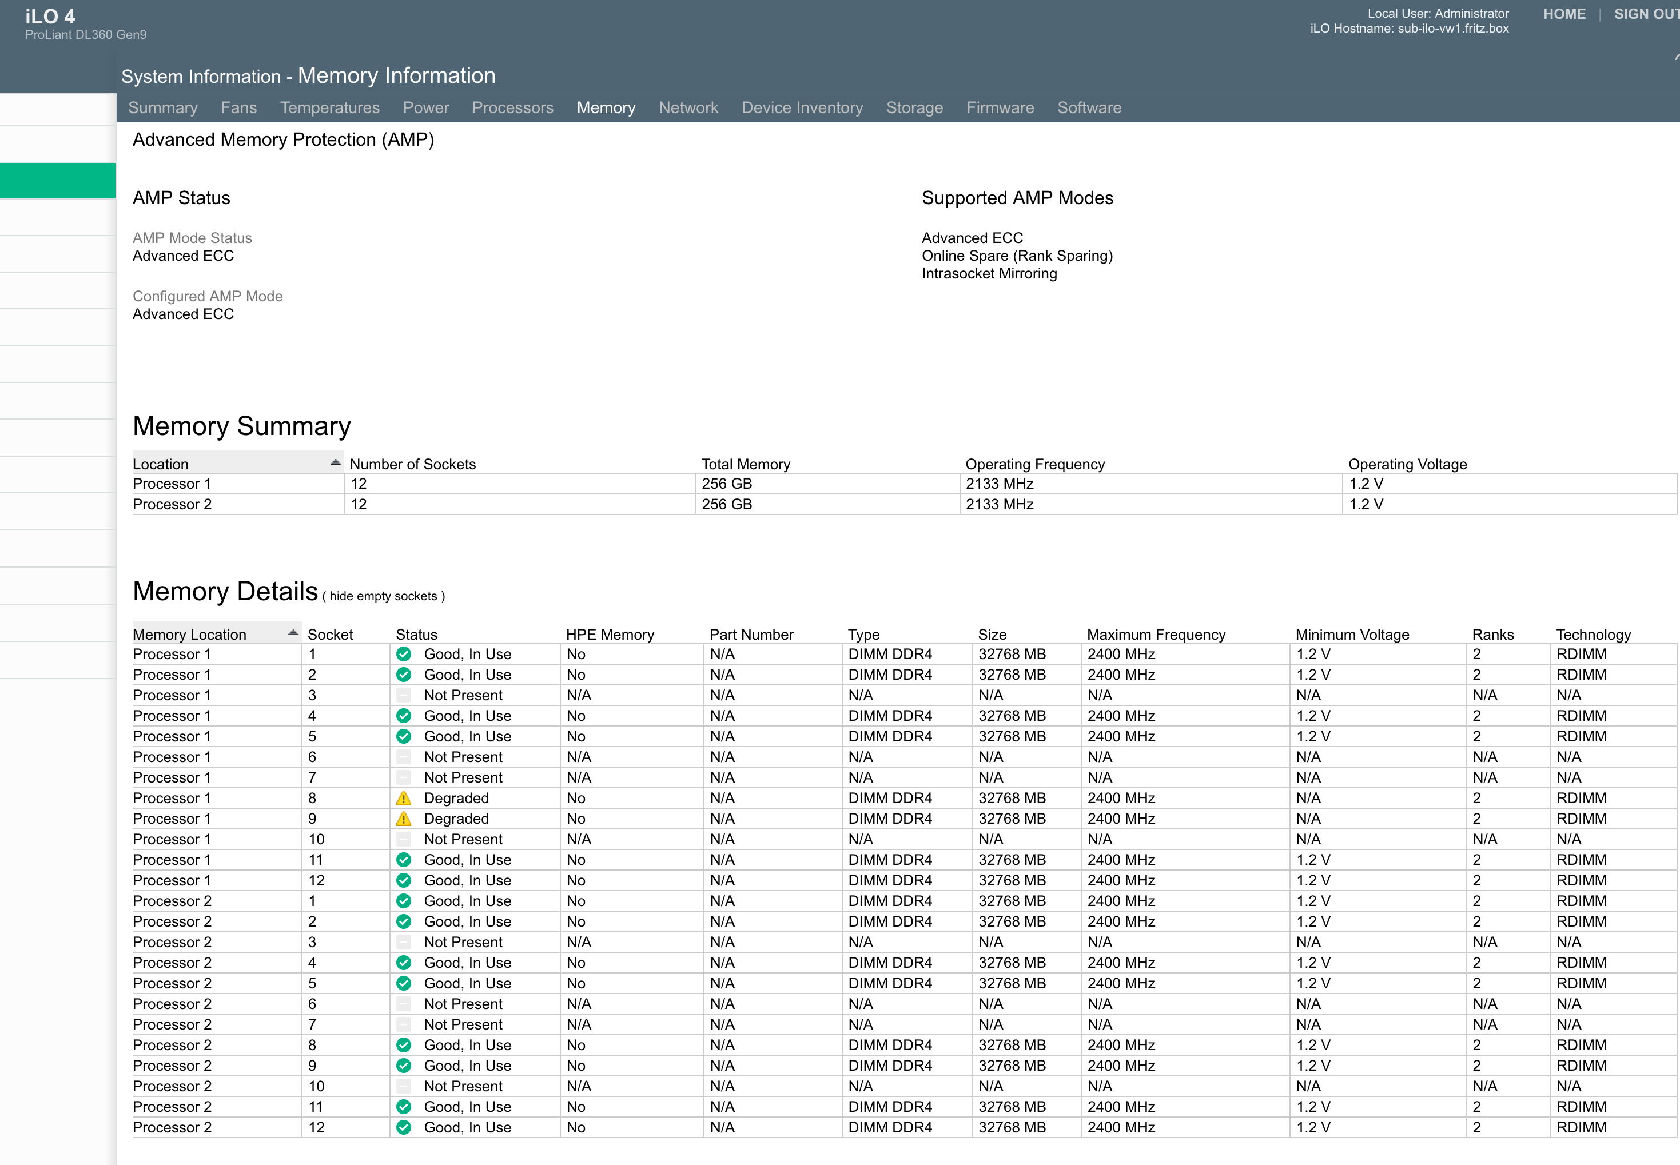1680x1165 pixels.
Task: Click warning icon for Processor 1 socket 9
Action: (x=403, y=818)
